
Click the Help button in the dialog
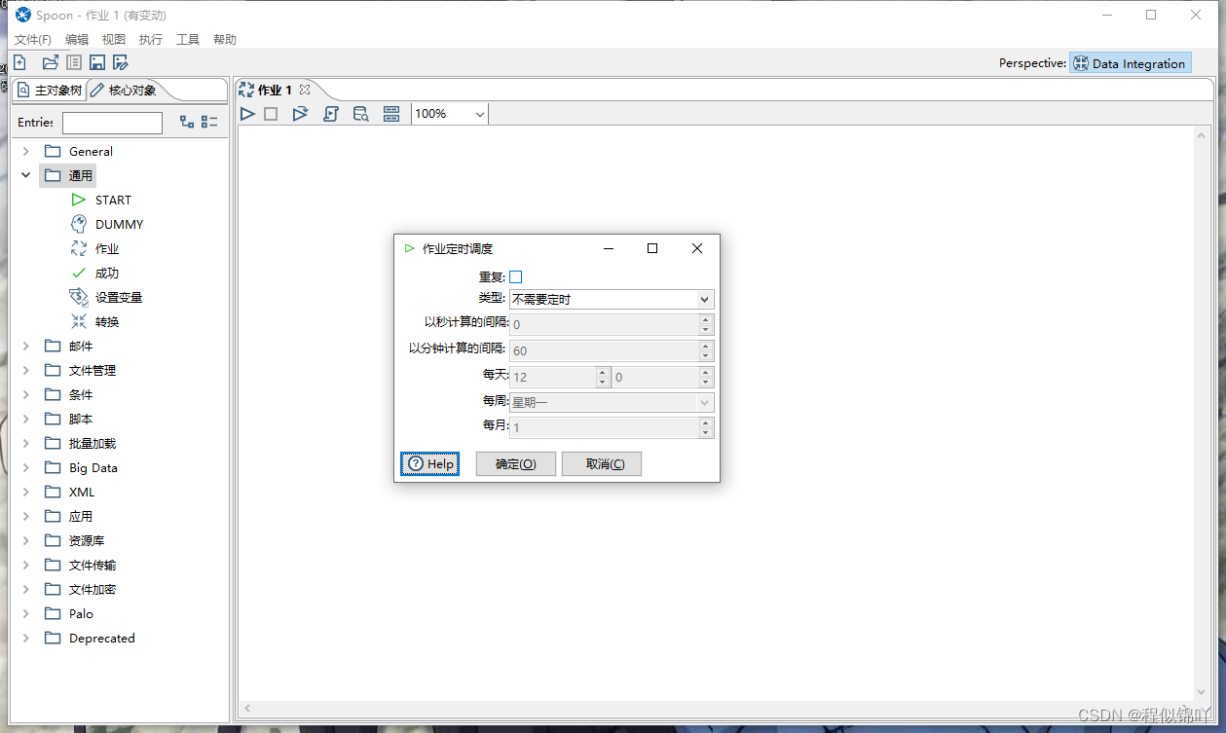click(x=429, y=464)
